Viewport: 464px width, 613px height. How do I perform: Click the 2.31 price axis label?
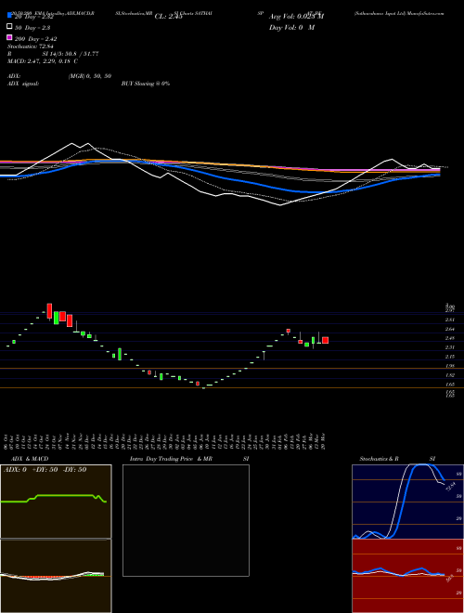click(450, 347)
